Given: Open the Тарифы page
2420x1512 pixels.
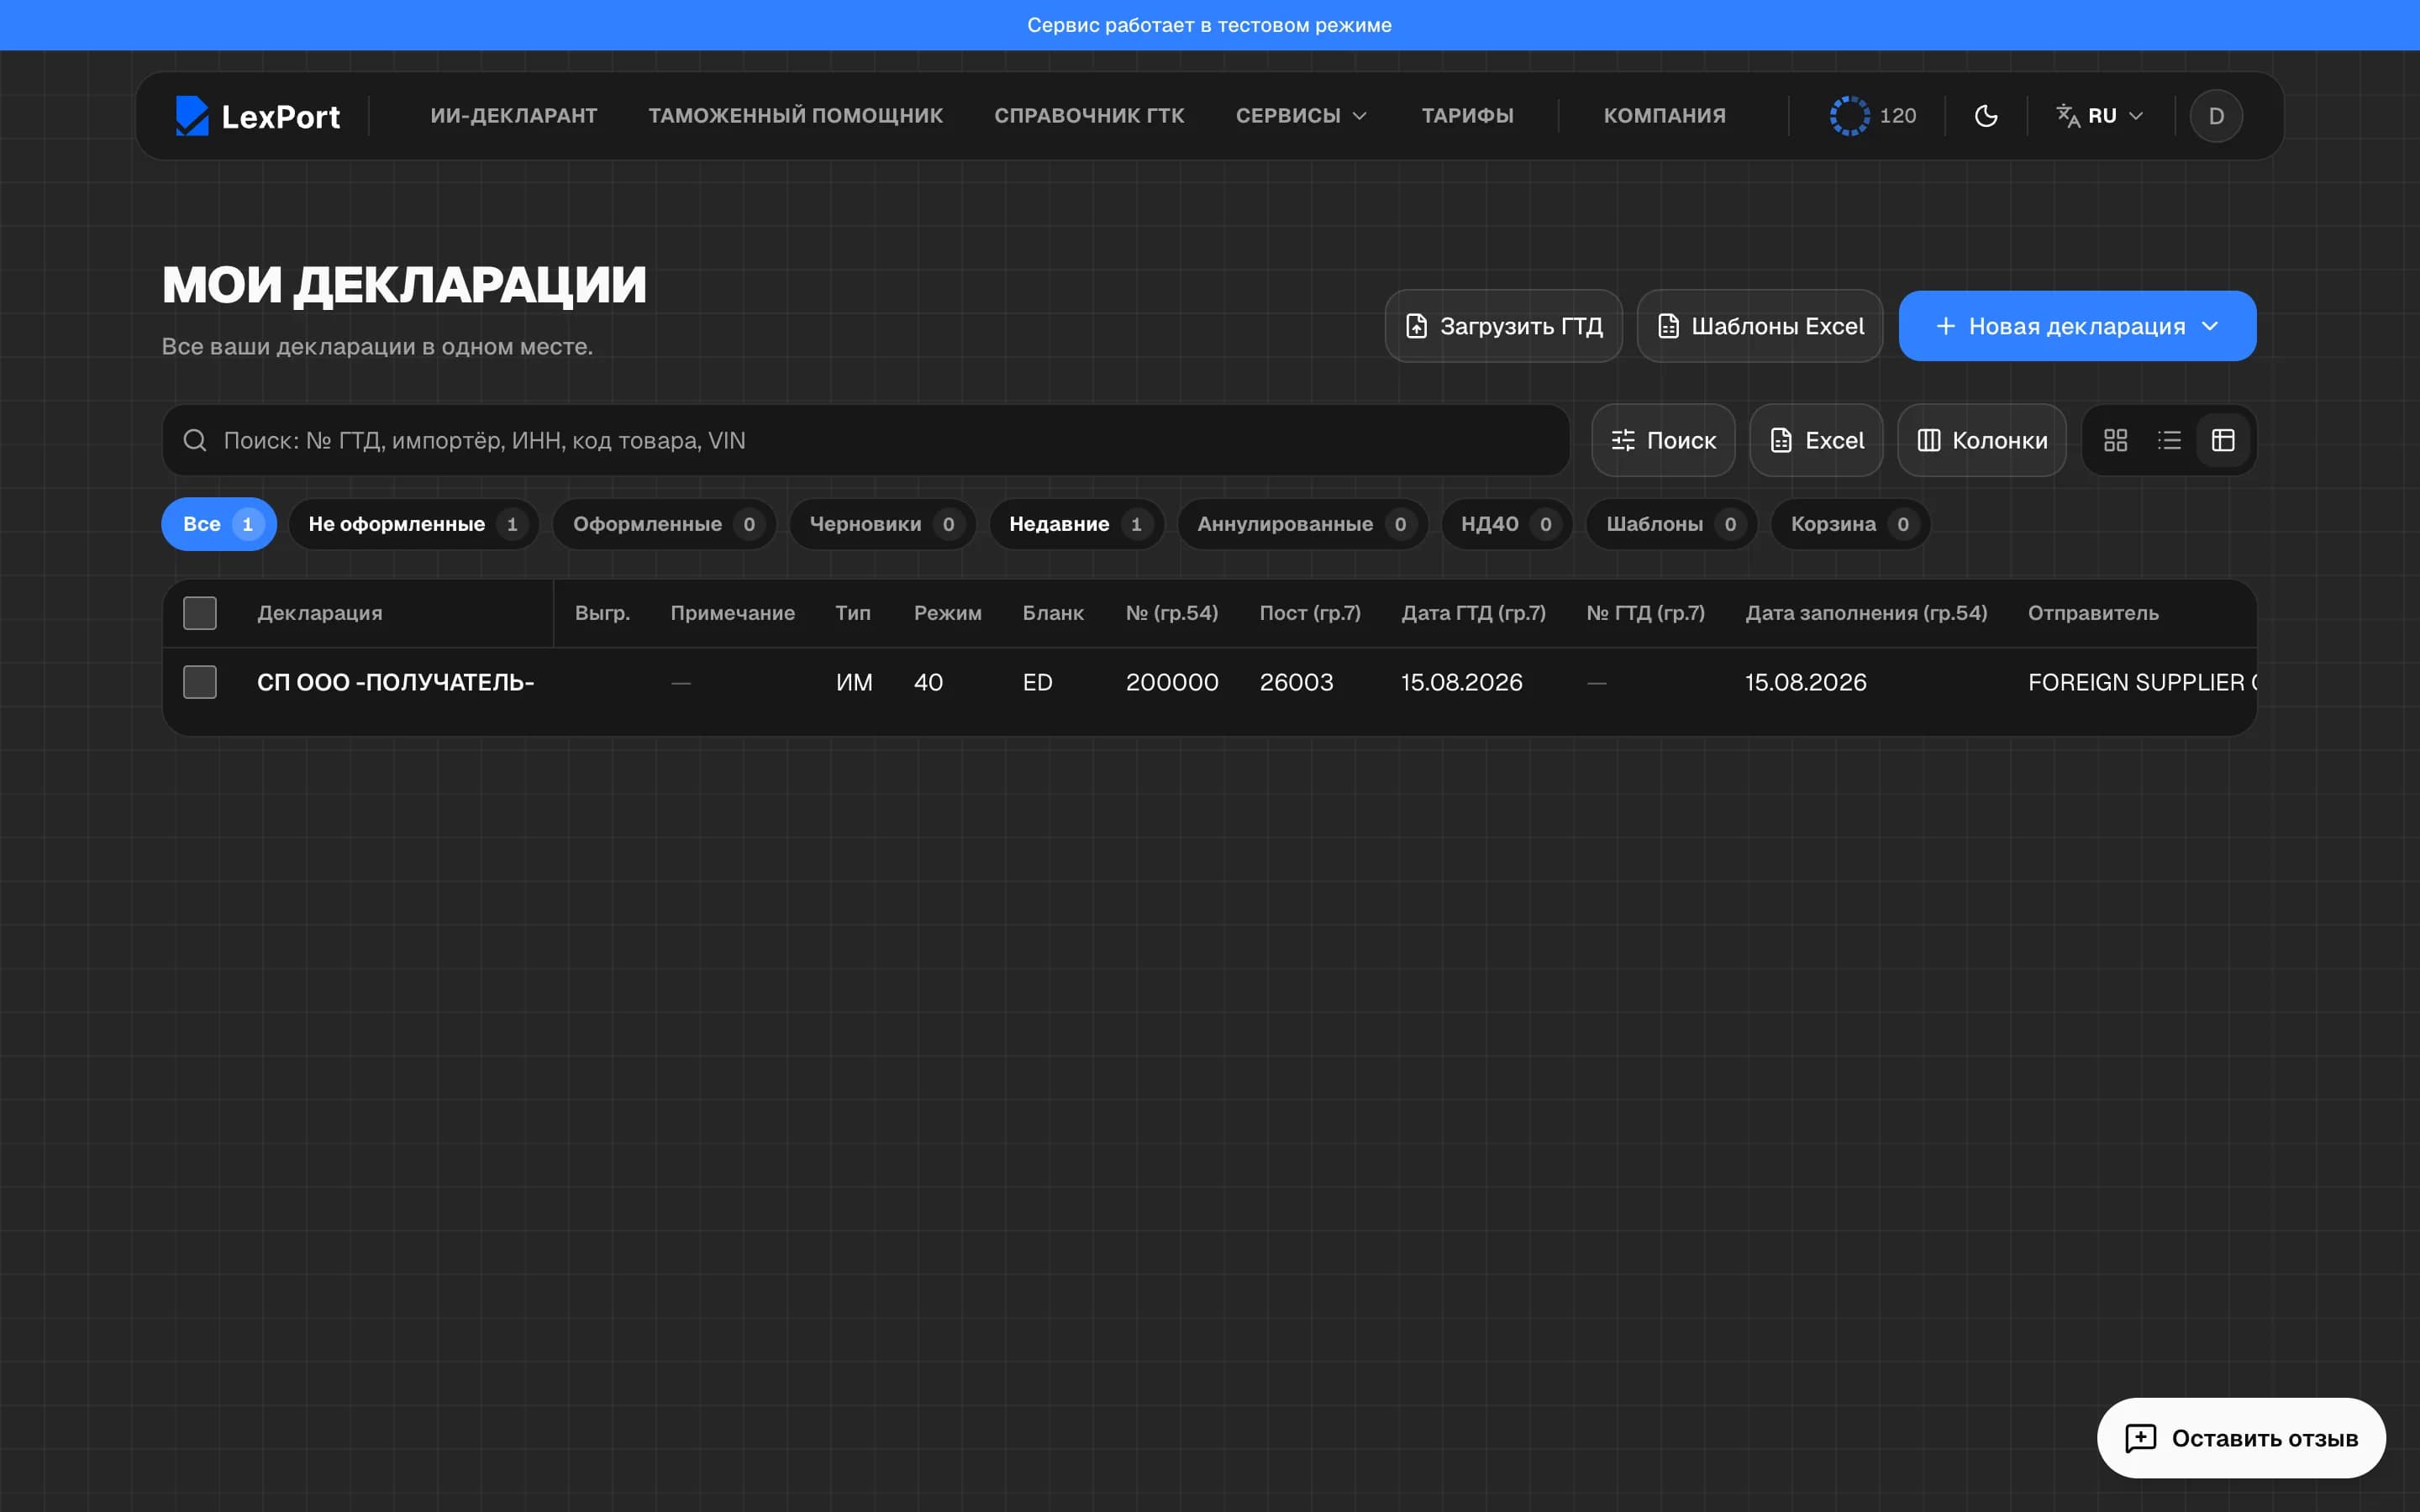Looking at the screenshot, I should pos(1468,116).
